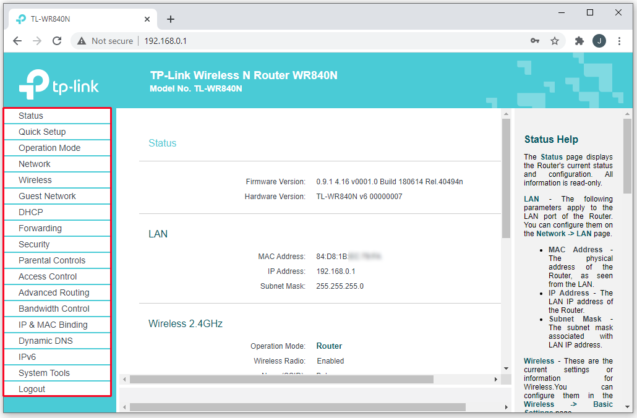Open a new browser tab
Screen dimensions: 637x418
(171, 19)
